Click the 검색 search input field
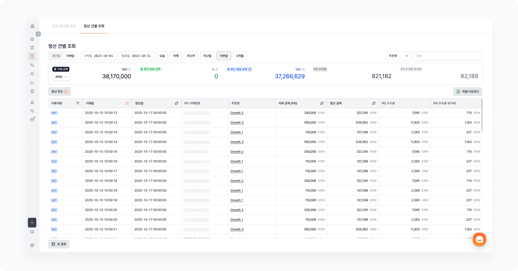Screen dimensions: 518x271 coord(448,56)
